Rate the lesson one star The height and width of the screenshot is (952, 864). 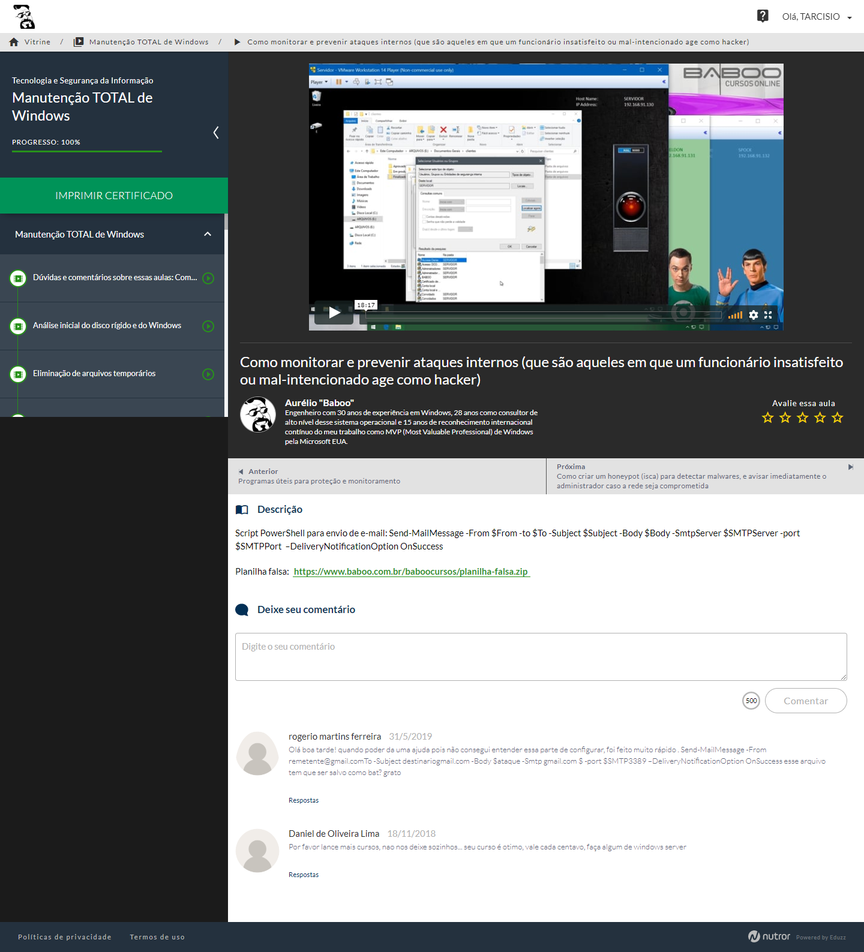point(767,418)
